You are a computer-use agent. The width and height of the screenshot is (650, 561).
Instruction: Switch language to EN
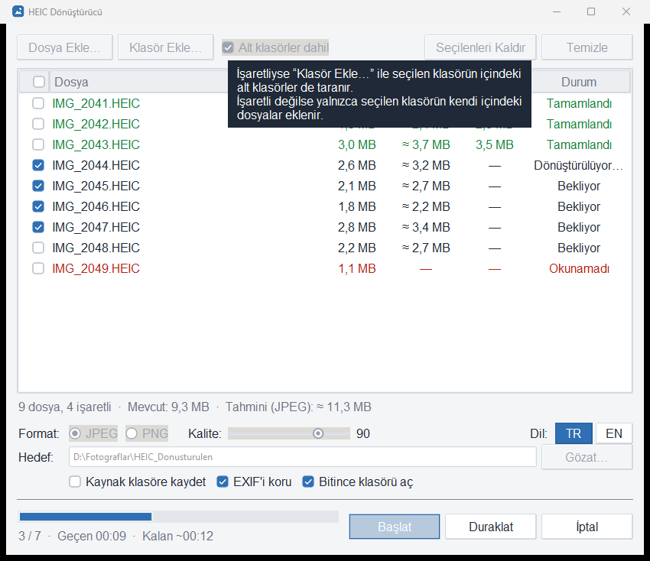(614, 433)
